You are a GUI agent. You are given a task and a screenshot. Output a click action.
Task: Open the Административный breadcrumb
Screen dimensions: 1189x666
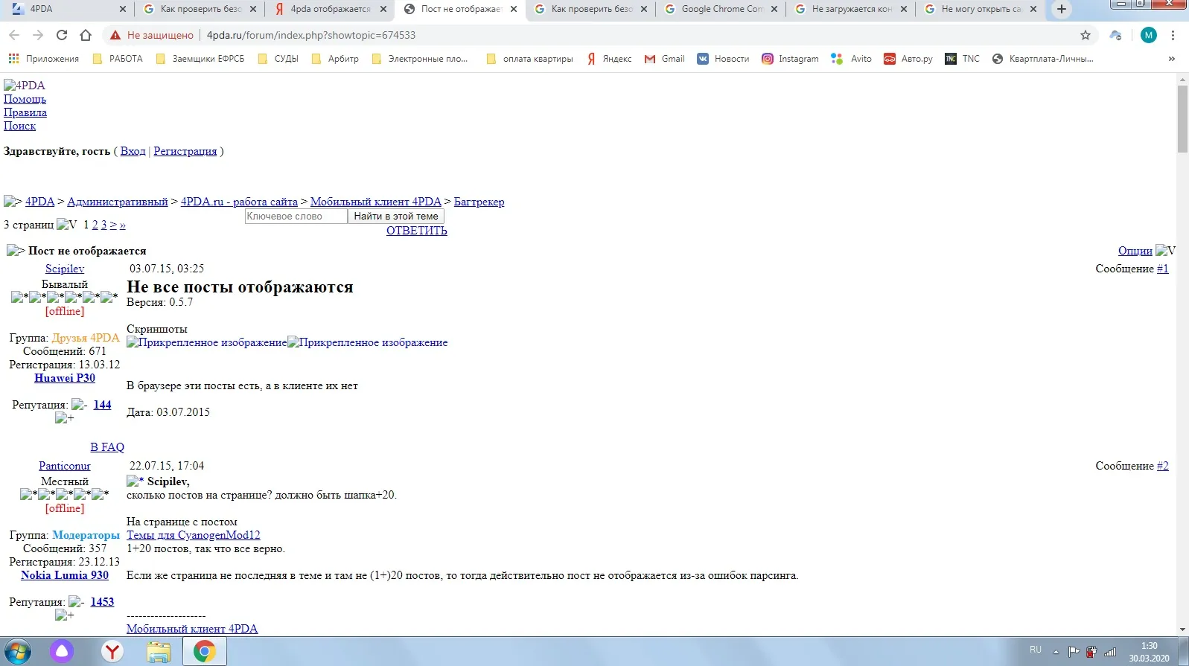coord(118,202)
